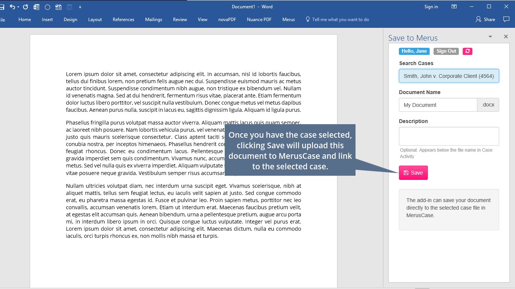Click the 'Optional. Appears below the file name' hint

(446, 153)
